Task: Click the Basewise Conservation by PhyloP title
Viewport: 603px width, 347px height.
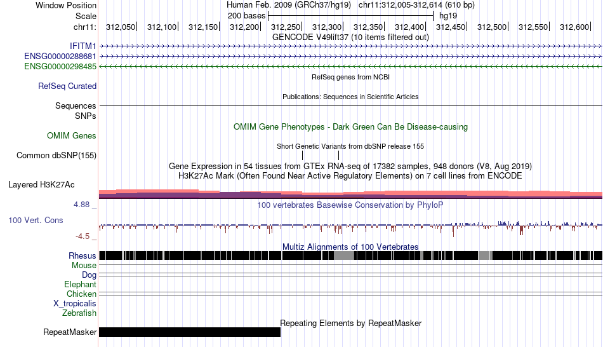Action: click(x=350, y=205)
